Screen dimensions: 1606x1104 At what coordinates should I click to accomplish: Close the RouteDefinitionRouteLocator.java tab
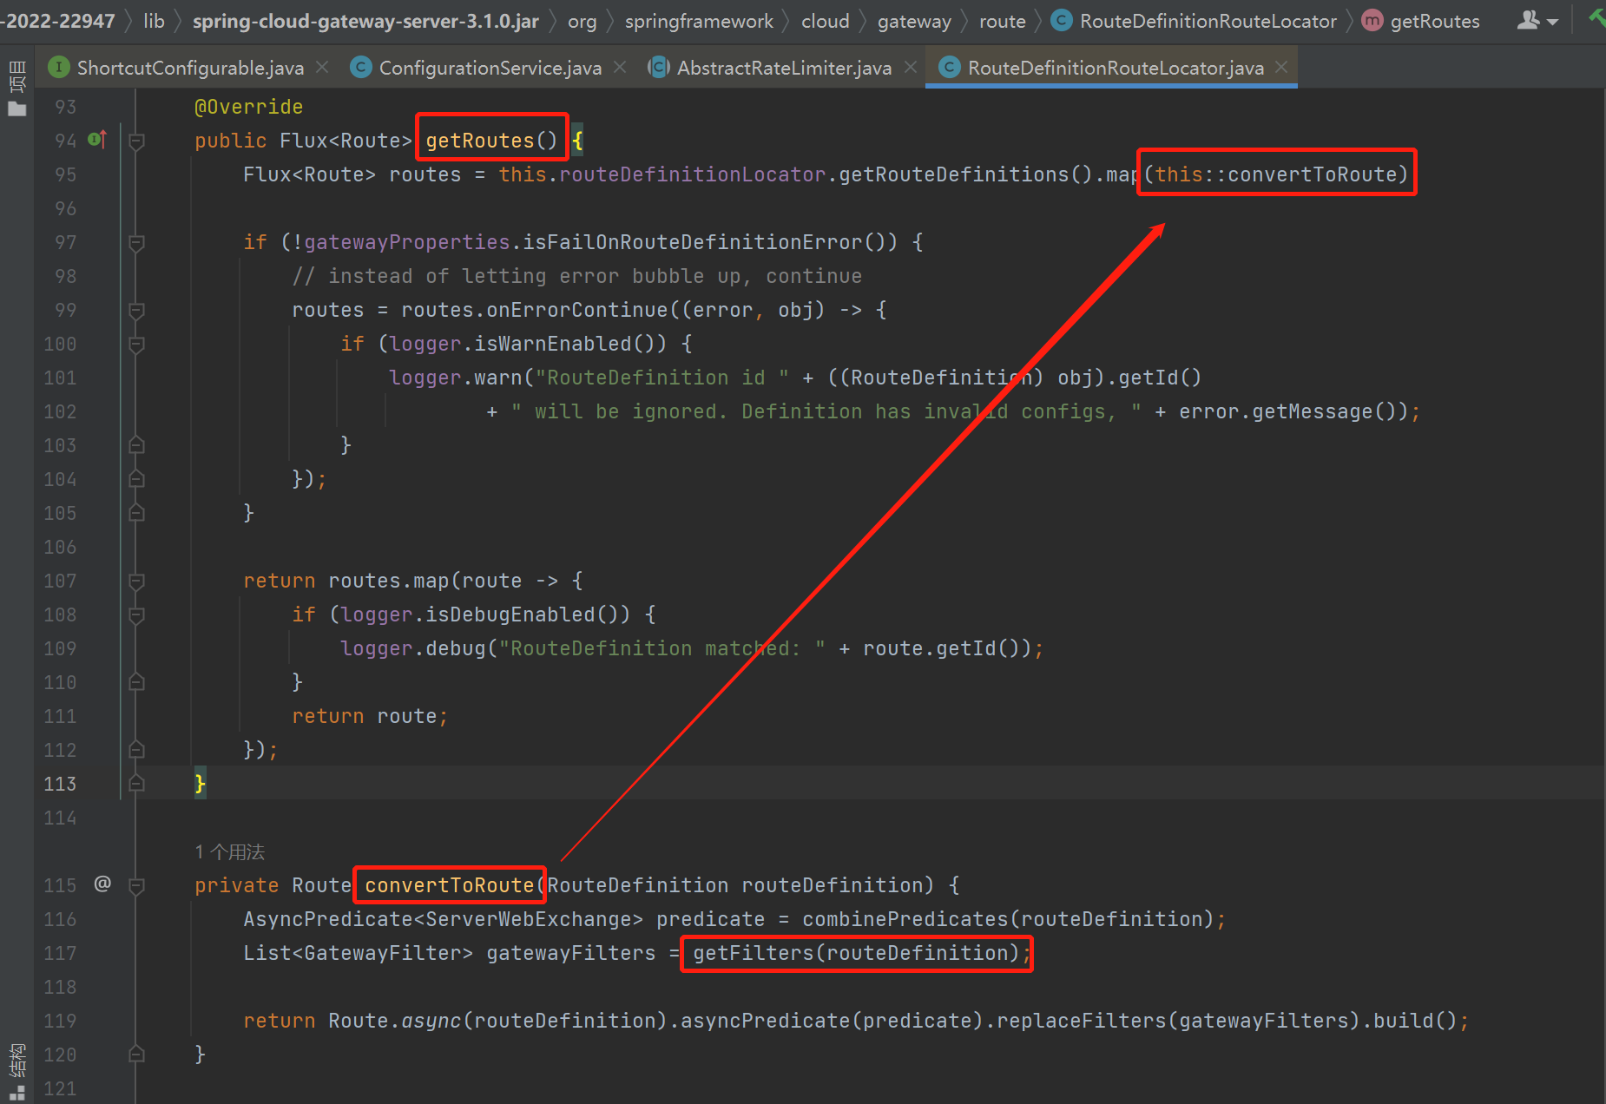[x=1281, y=67]
